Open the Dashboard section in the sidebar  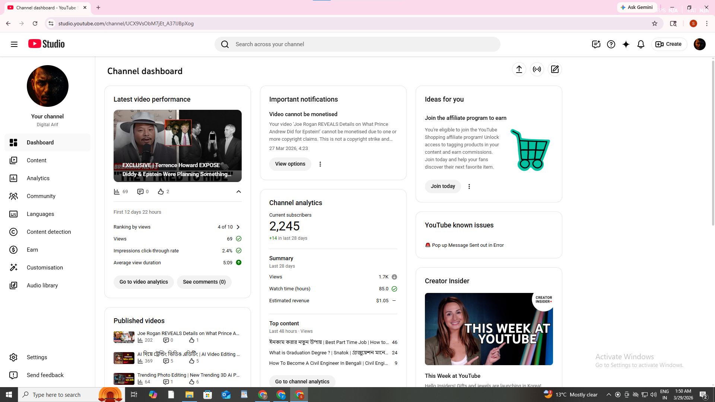pyautogui.click(x=40, y=143)
